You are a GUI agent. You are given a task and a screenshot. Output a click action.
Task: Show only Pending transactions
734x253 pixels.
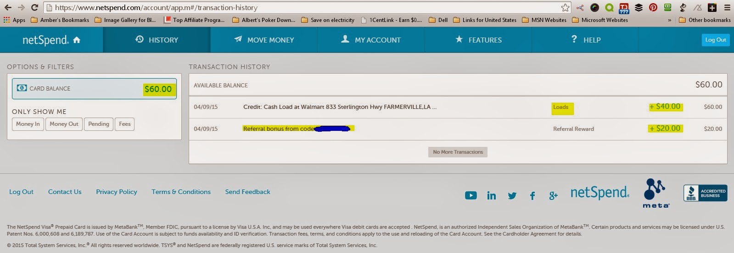click(99, 124)
